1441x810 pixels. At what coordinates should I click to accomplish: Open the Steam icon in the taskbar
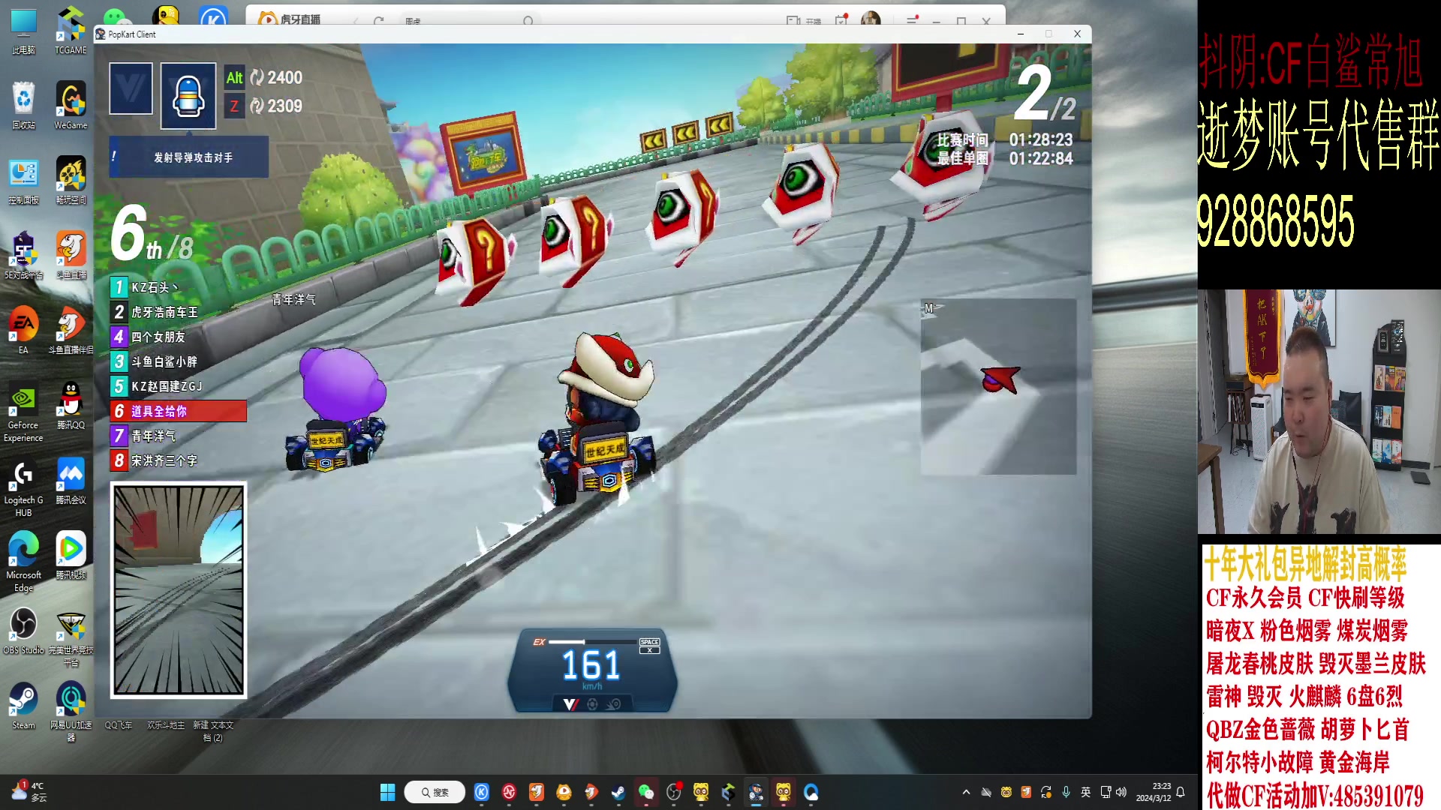coord(618,792)
